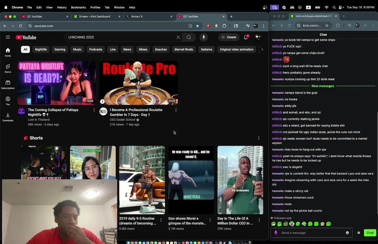
Task: Open Downloads in YouTube sidebar
Action: [8, 117]
